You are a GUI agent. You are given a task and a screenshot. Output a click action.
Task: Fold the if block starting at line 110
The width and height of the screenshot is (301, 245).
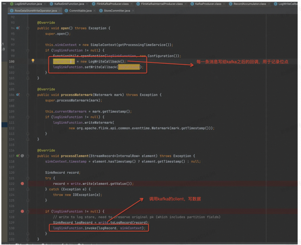click(28, 117)
